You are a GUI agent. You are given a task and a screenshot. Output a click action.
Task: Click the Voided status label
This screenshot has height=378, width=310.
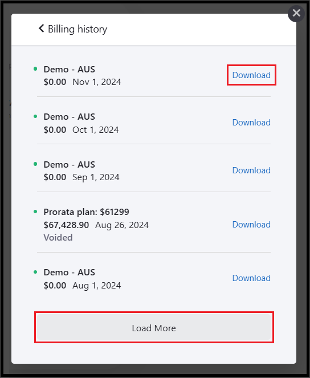click(x=58, y=238)
